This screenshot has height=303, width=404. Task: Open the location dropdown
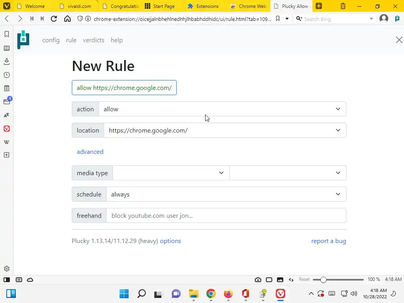click(225, 130)
